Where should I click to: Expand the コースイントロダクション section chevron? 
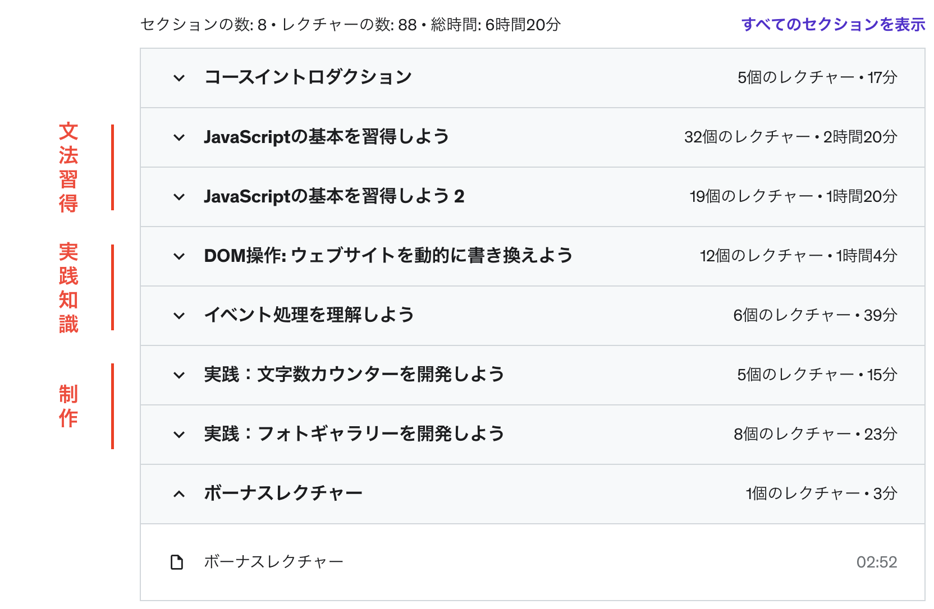179,78
